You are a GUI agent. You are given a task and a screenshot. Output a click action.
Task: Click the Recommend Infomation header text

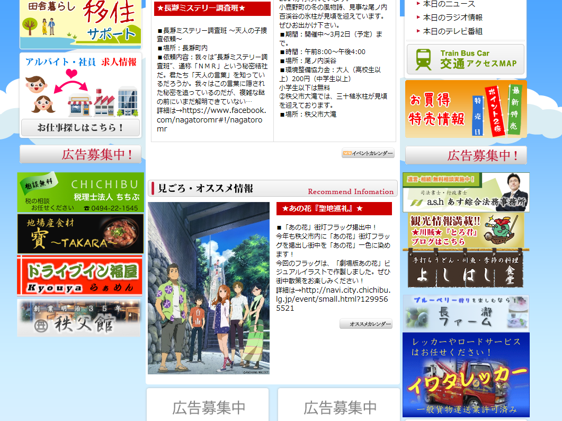point(351,191)
